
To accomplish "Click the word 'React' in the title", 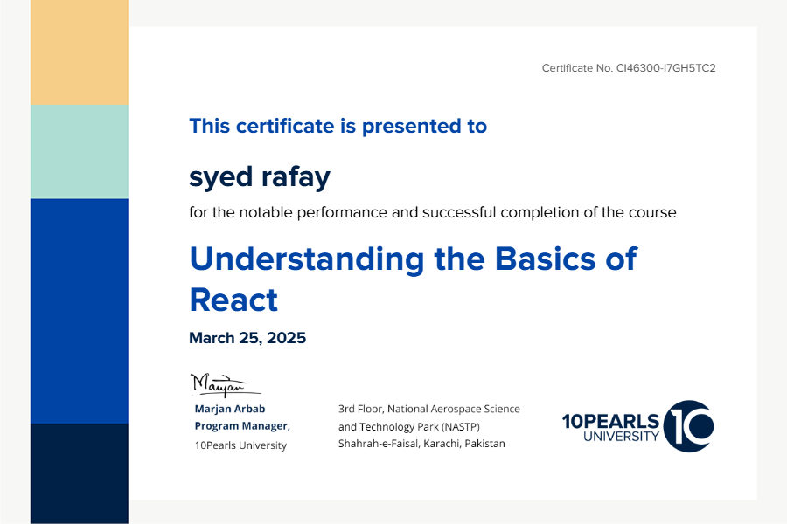I will tap(233, 300).
